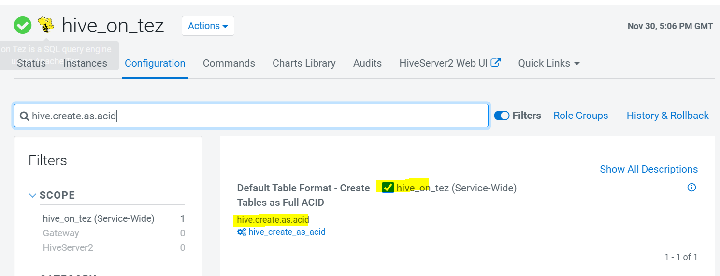The image size is (720, 276).
Task: Click the Hive bee service icon
Action: click(46, 25)
